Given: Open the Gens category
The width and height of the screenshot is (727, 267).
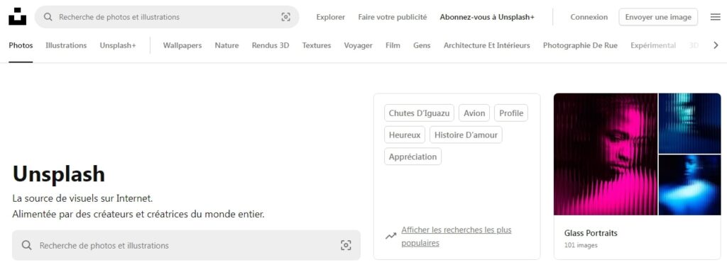Looking at the screenshot, I should pyautogui.click(x=422, y=45).
